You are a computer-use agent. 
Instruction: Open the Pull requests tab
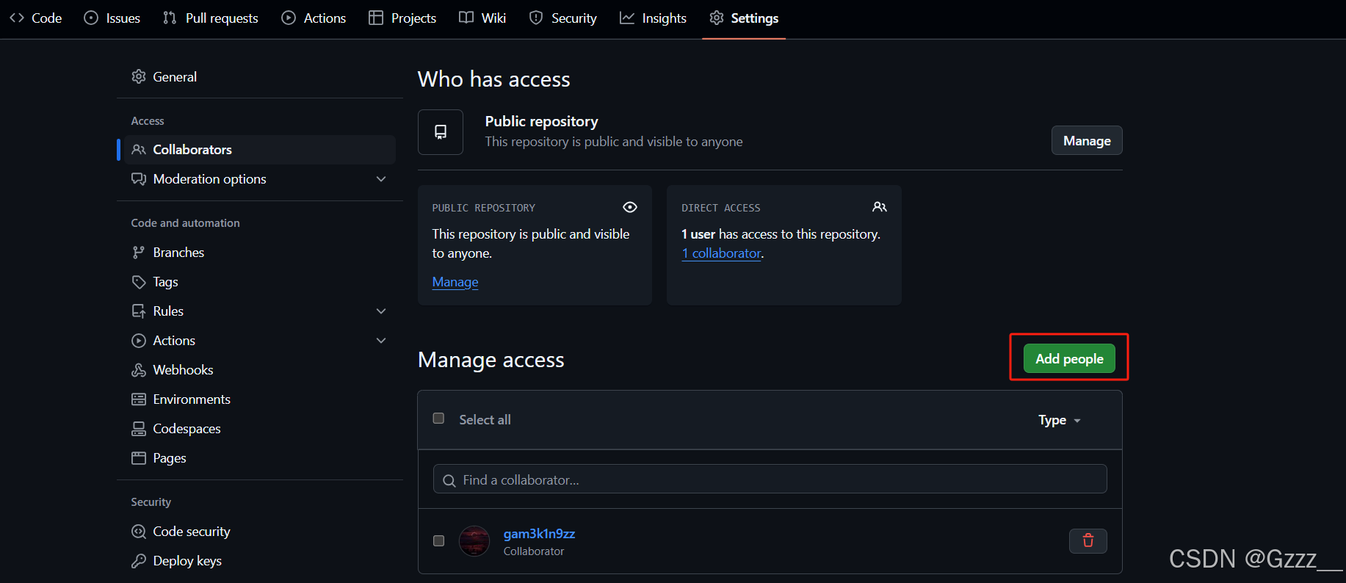[211, 18]
